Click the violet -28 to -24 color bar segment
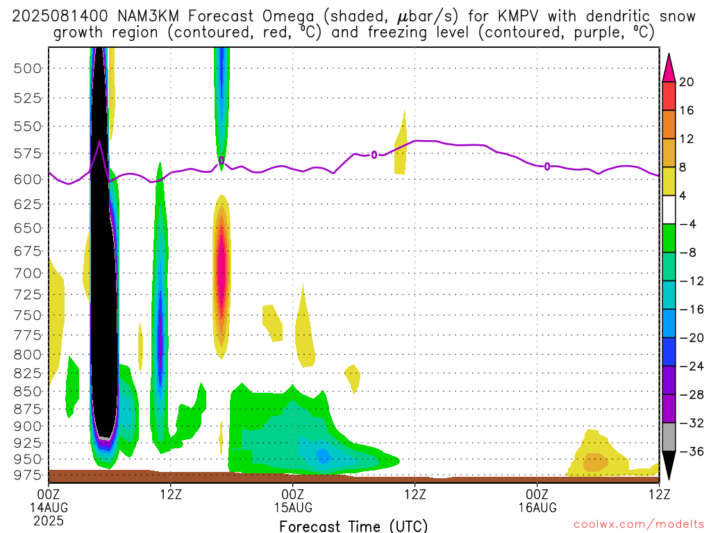 (x=669, y=380)
